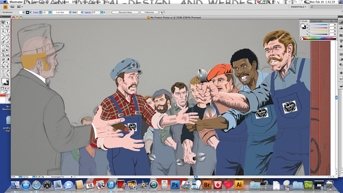
Task: Open the Illustrator application menu
Action: click(x=16, y=2)
